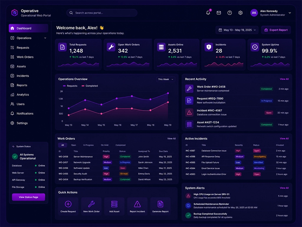302x227 pixels.
Task: Click the Search across portal field
Action: [x=102, y=13]
